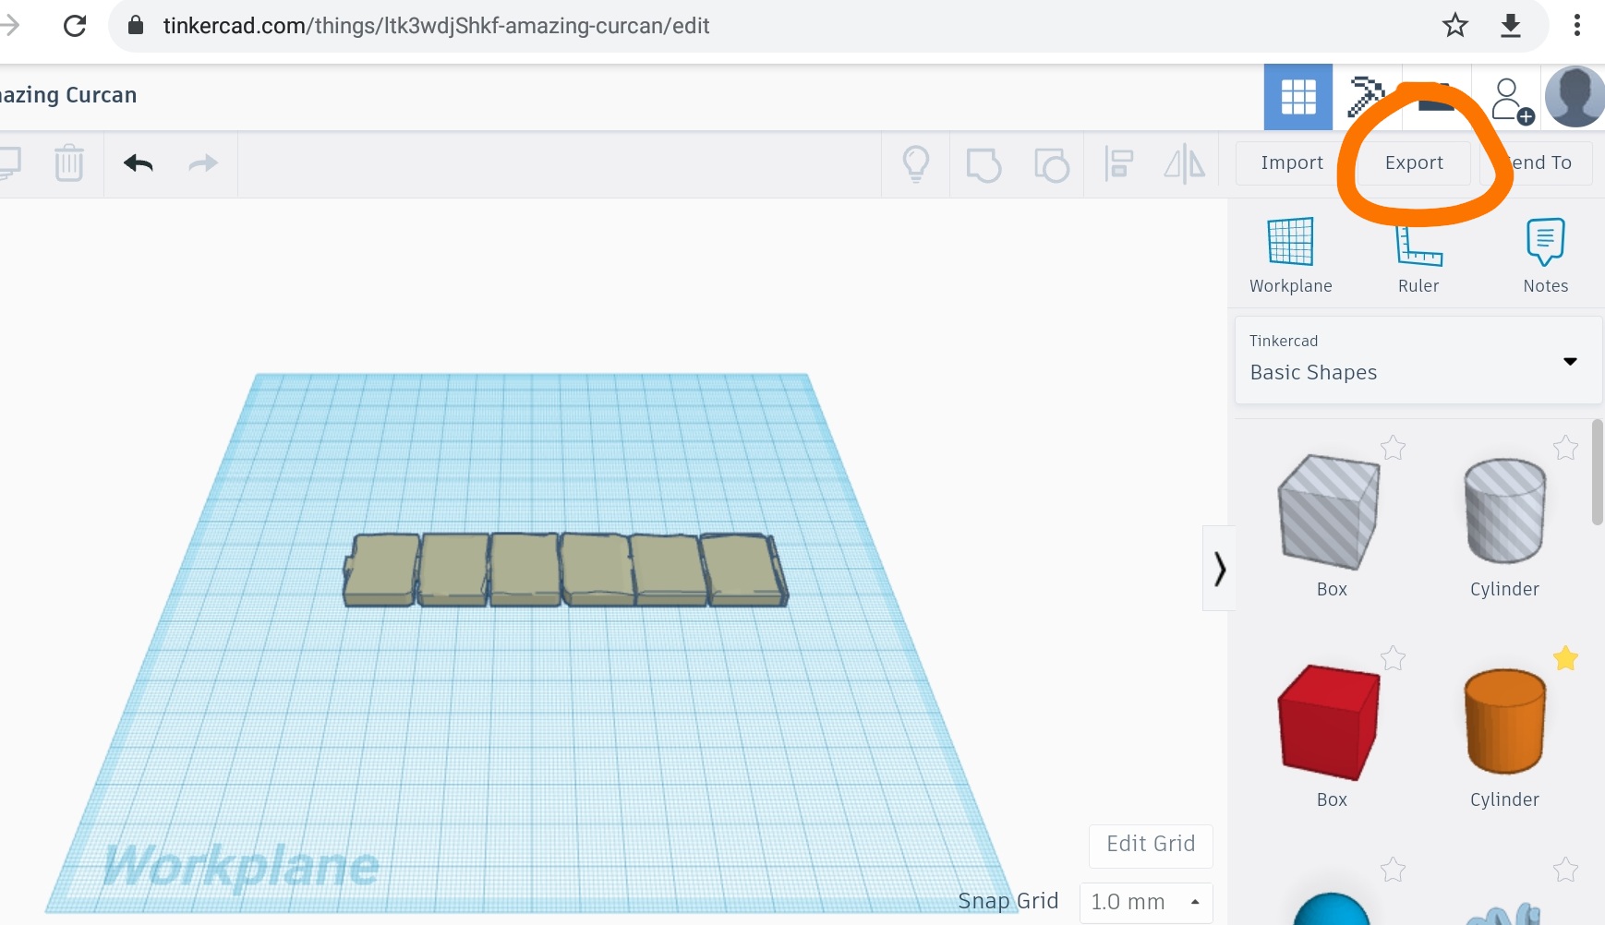1605x925 pixels.
Task: Open the Blocks pickaxe view
Action: coord(1366,97)
